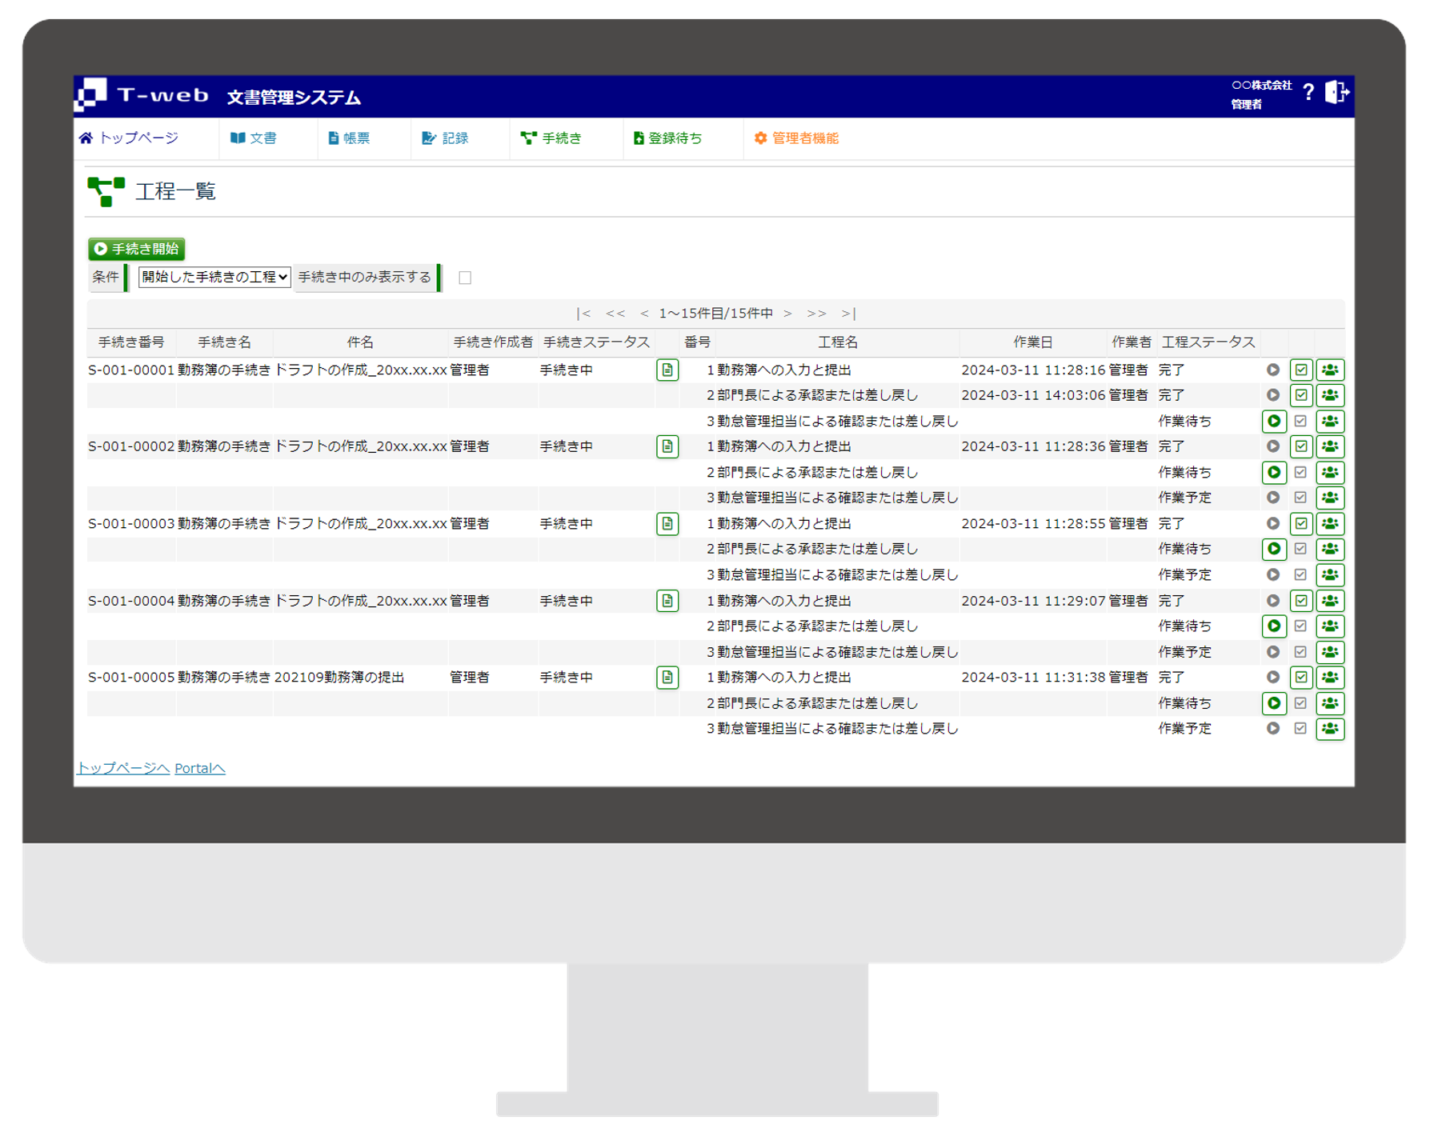Open the 手続き menu tab
The image size is (1430, 1132).
[551, 138]
